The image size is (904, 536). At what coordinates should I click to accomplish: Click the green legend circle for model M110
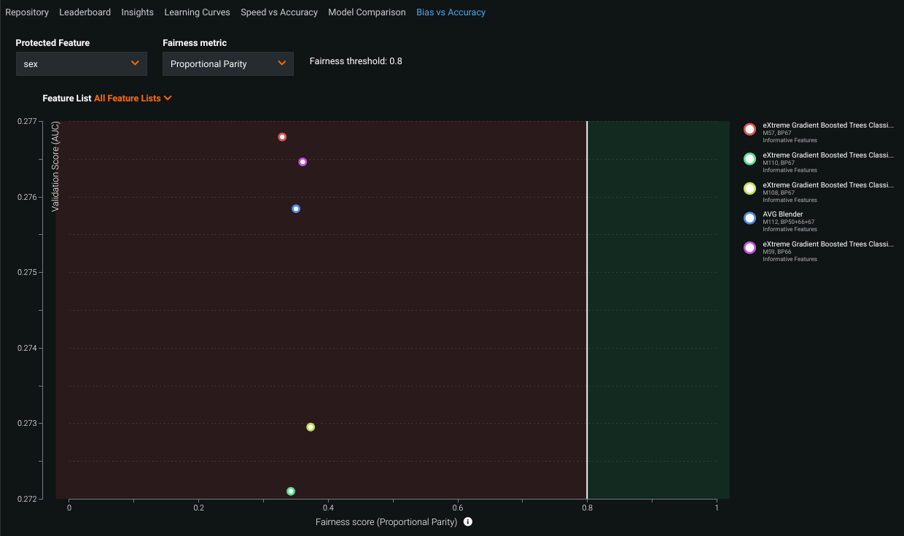pos(749,159)
